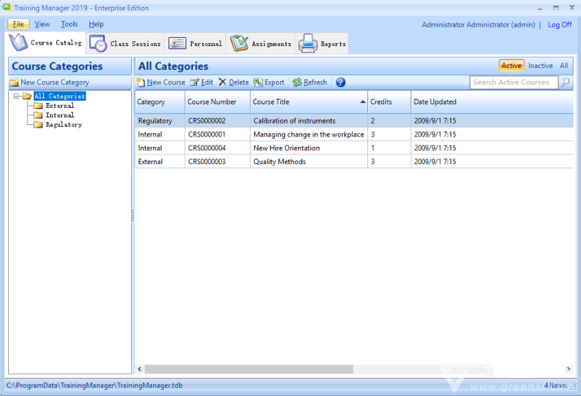Open the Tools menu
The image size is (581, 396).
[69, 24]
